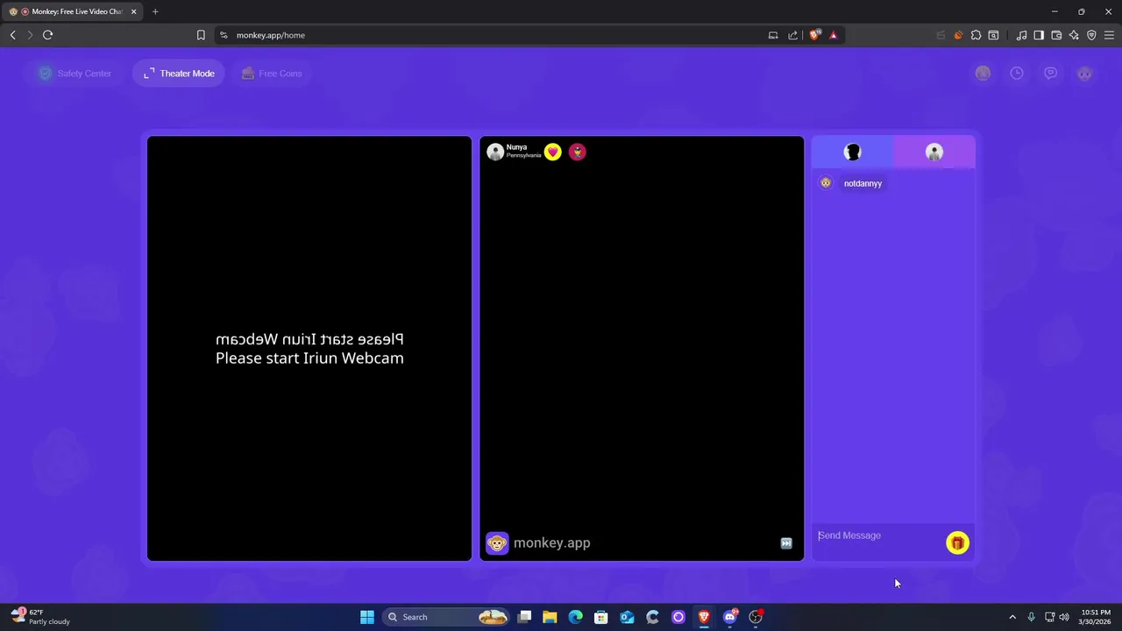This screenshot has width=1122, height=631.
Task: Click the notdannyy username in chat
Action: tap(863, 183)
